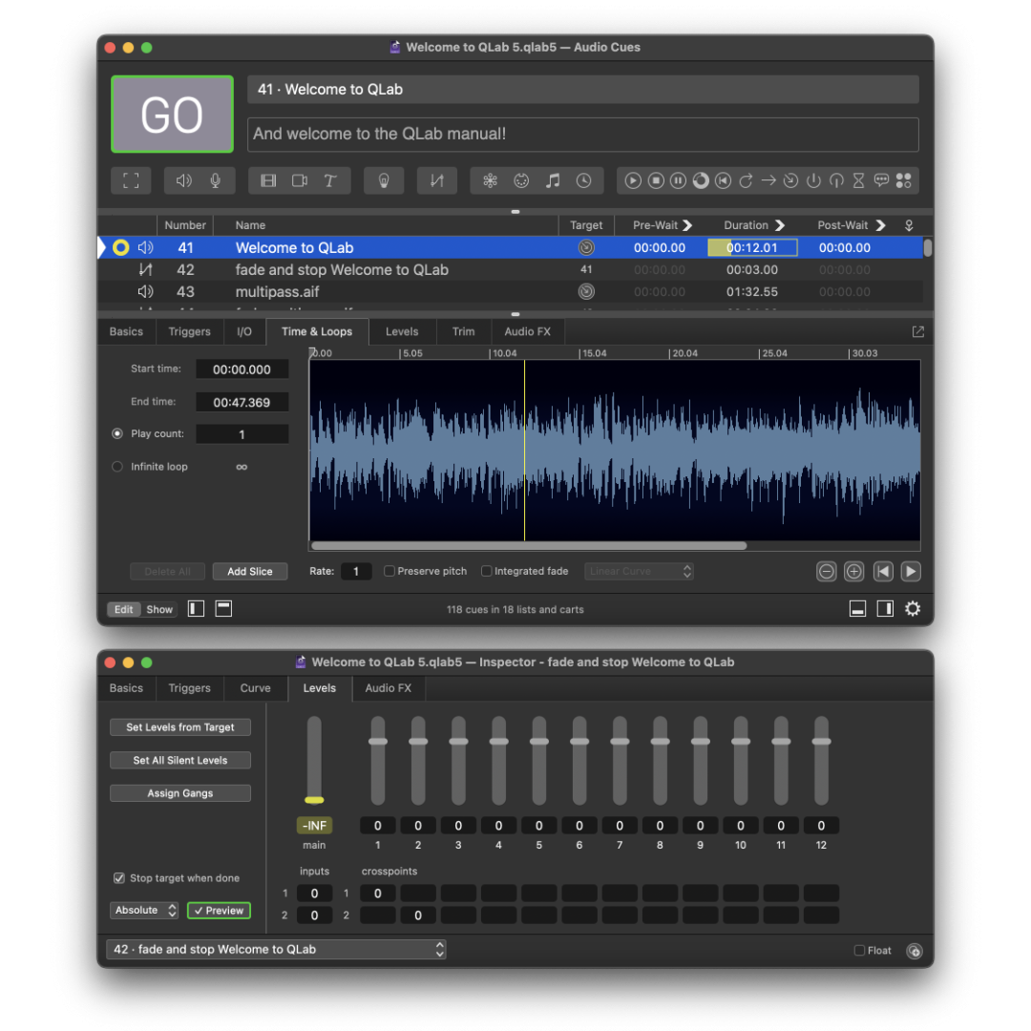Add a Devamp cue with the curved arrow
This screenshot has height=1031, width=1031.
point(746,180)
